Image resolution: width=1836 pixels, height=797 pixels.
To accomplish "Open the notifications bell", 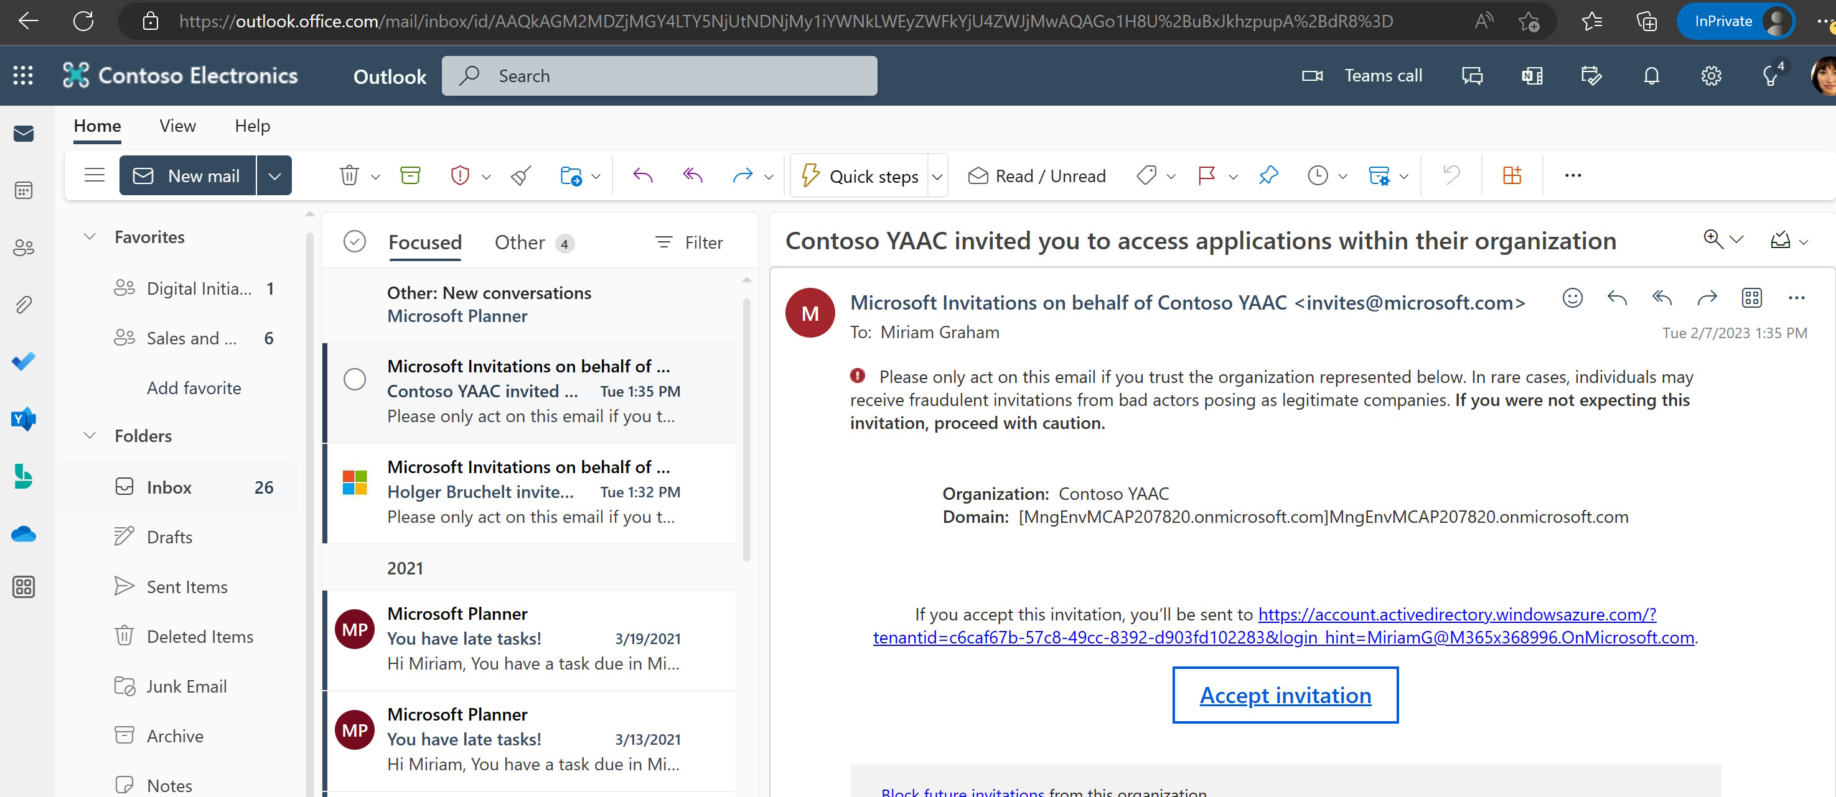I will (x=1651, y=75).
